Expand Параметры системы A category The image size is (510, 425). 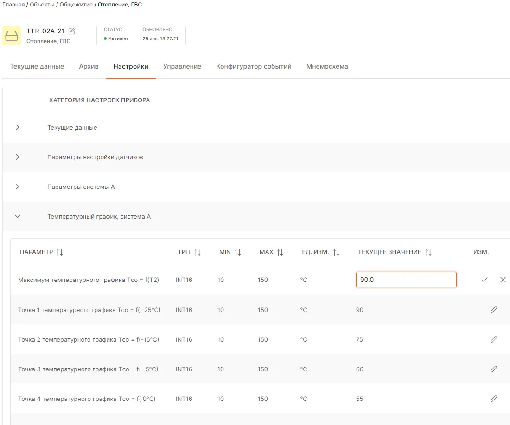click(x=18, y=187)
